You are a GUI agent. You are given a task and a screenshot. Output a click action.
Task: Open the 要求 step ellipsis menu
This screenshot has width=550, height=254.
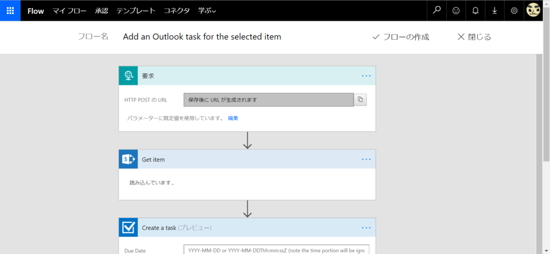(366, 75)
